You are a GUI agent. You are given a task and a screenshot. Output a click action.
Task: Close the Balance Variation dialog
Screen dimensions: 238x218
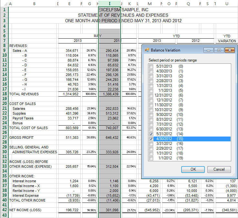(229, 50)
